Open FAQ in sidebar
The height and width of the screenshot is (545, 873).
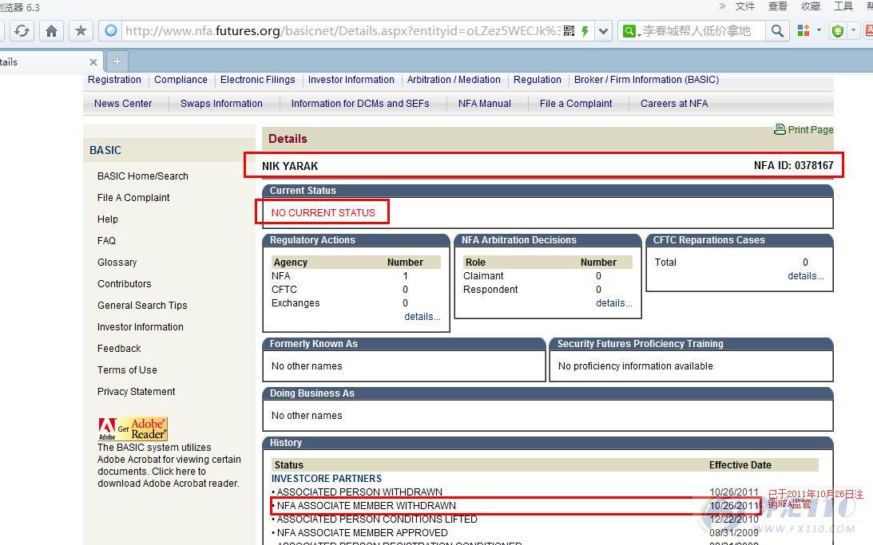tap(106, 241)
